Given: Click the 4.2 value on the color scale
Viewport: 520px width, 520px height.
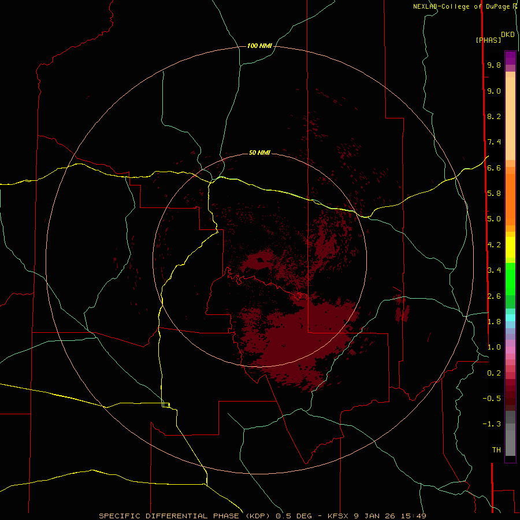Looking at the screenshot, I should 494,245.
